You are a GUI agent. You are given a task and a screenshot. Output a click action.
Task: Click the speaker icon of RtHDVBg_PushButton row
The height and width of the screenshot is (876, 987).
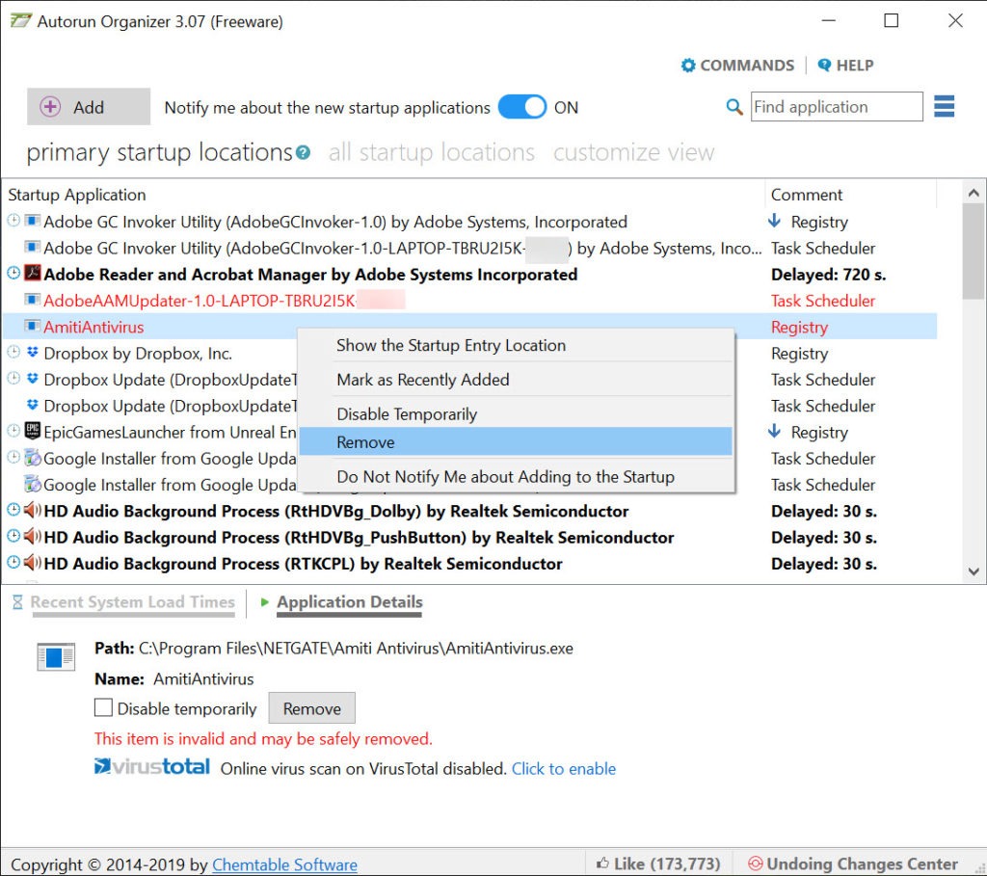[x=33, y=536]
